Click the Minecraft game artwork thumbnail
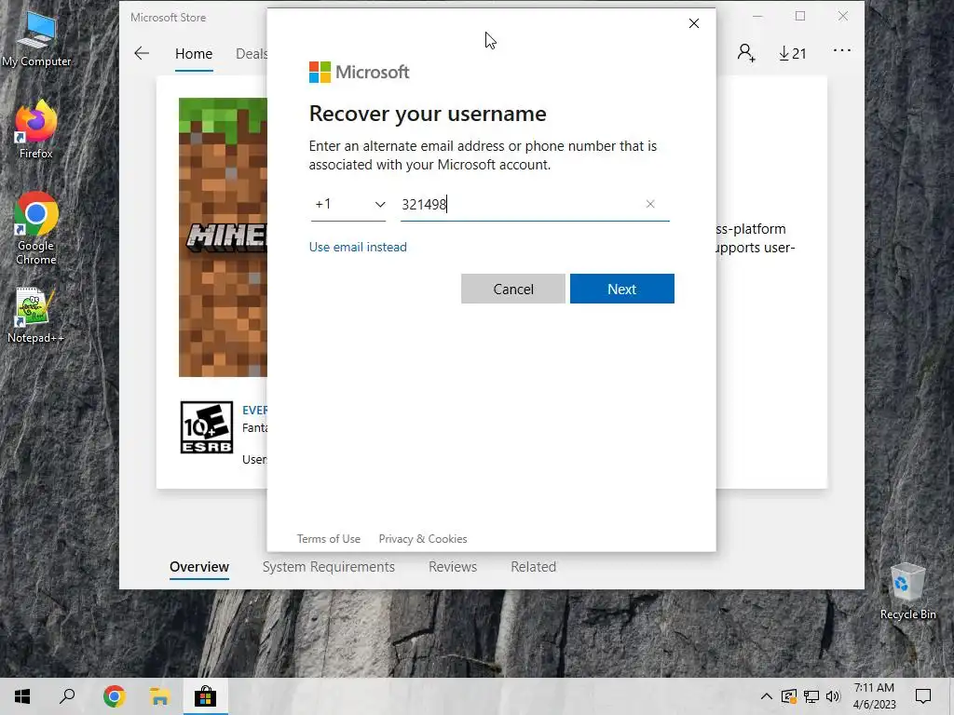The height and width of the screenshot is (715, 954). point(223,237)
